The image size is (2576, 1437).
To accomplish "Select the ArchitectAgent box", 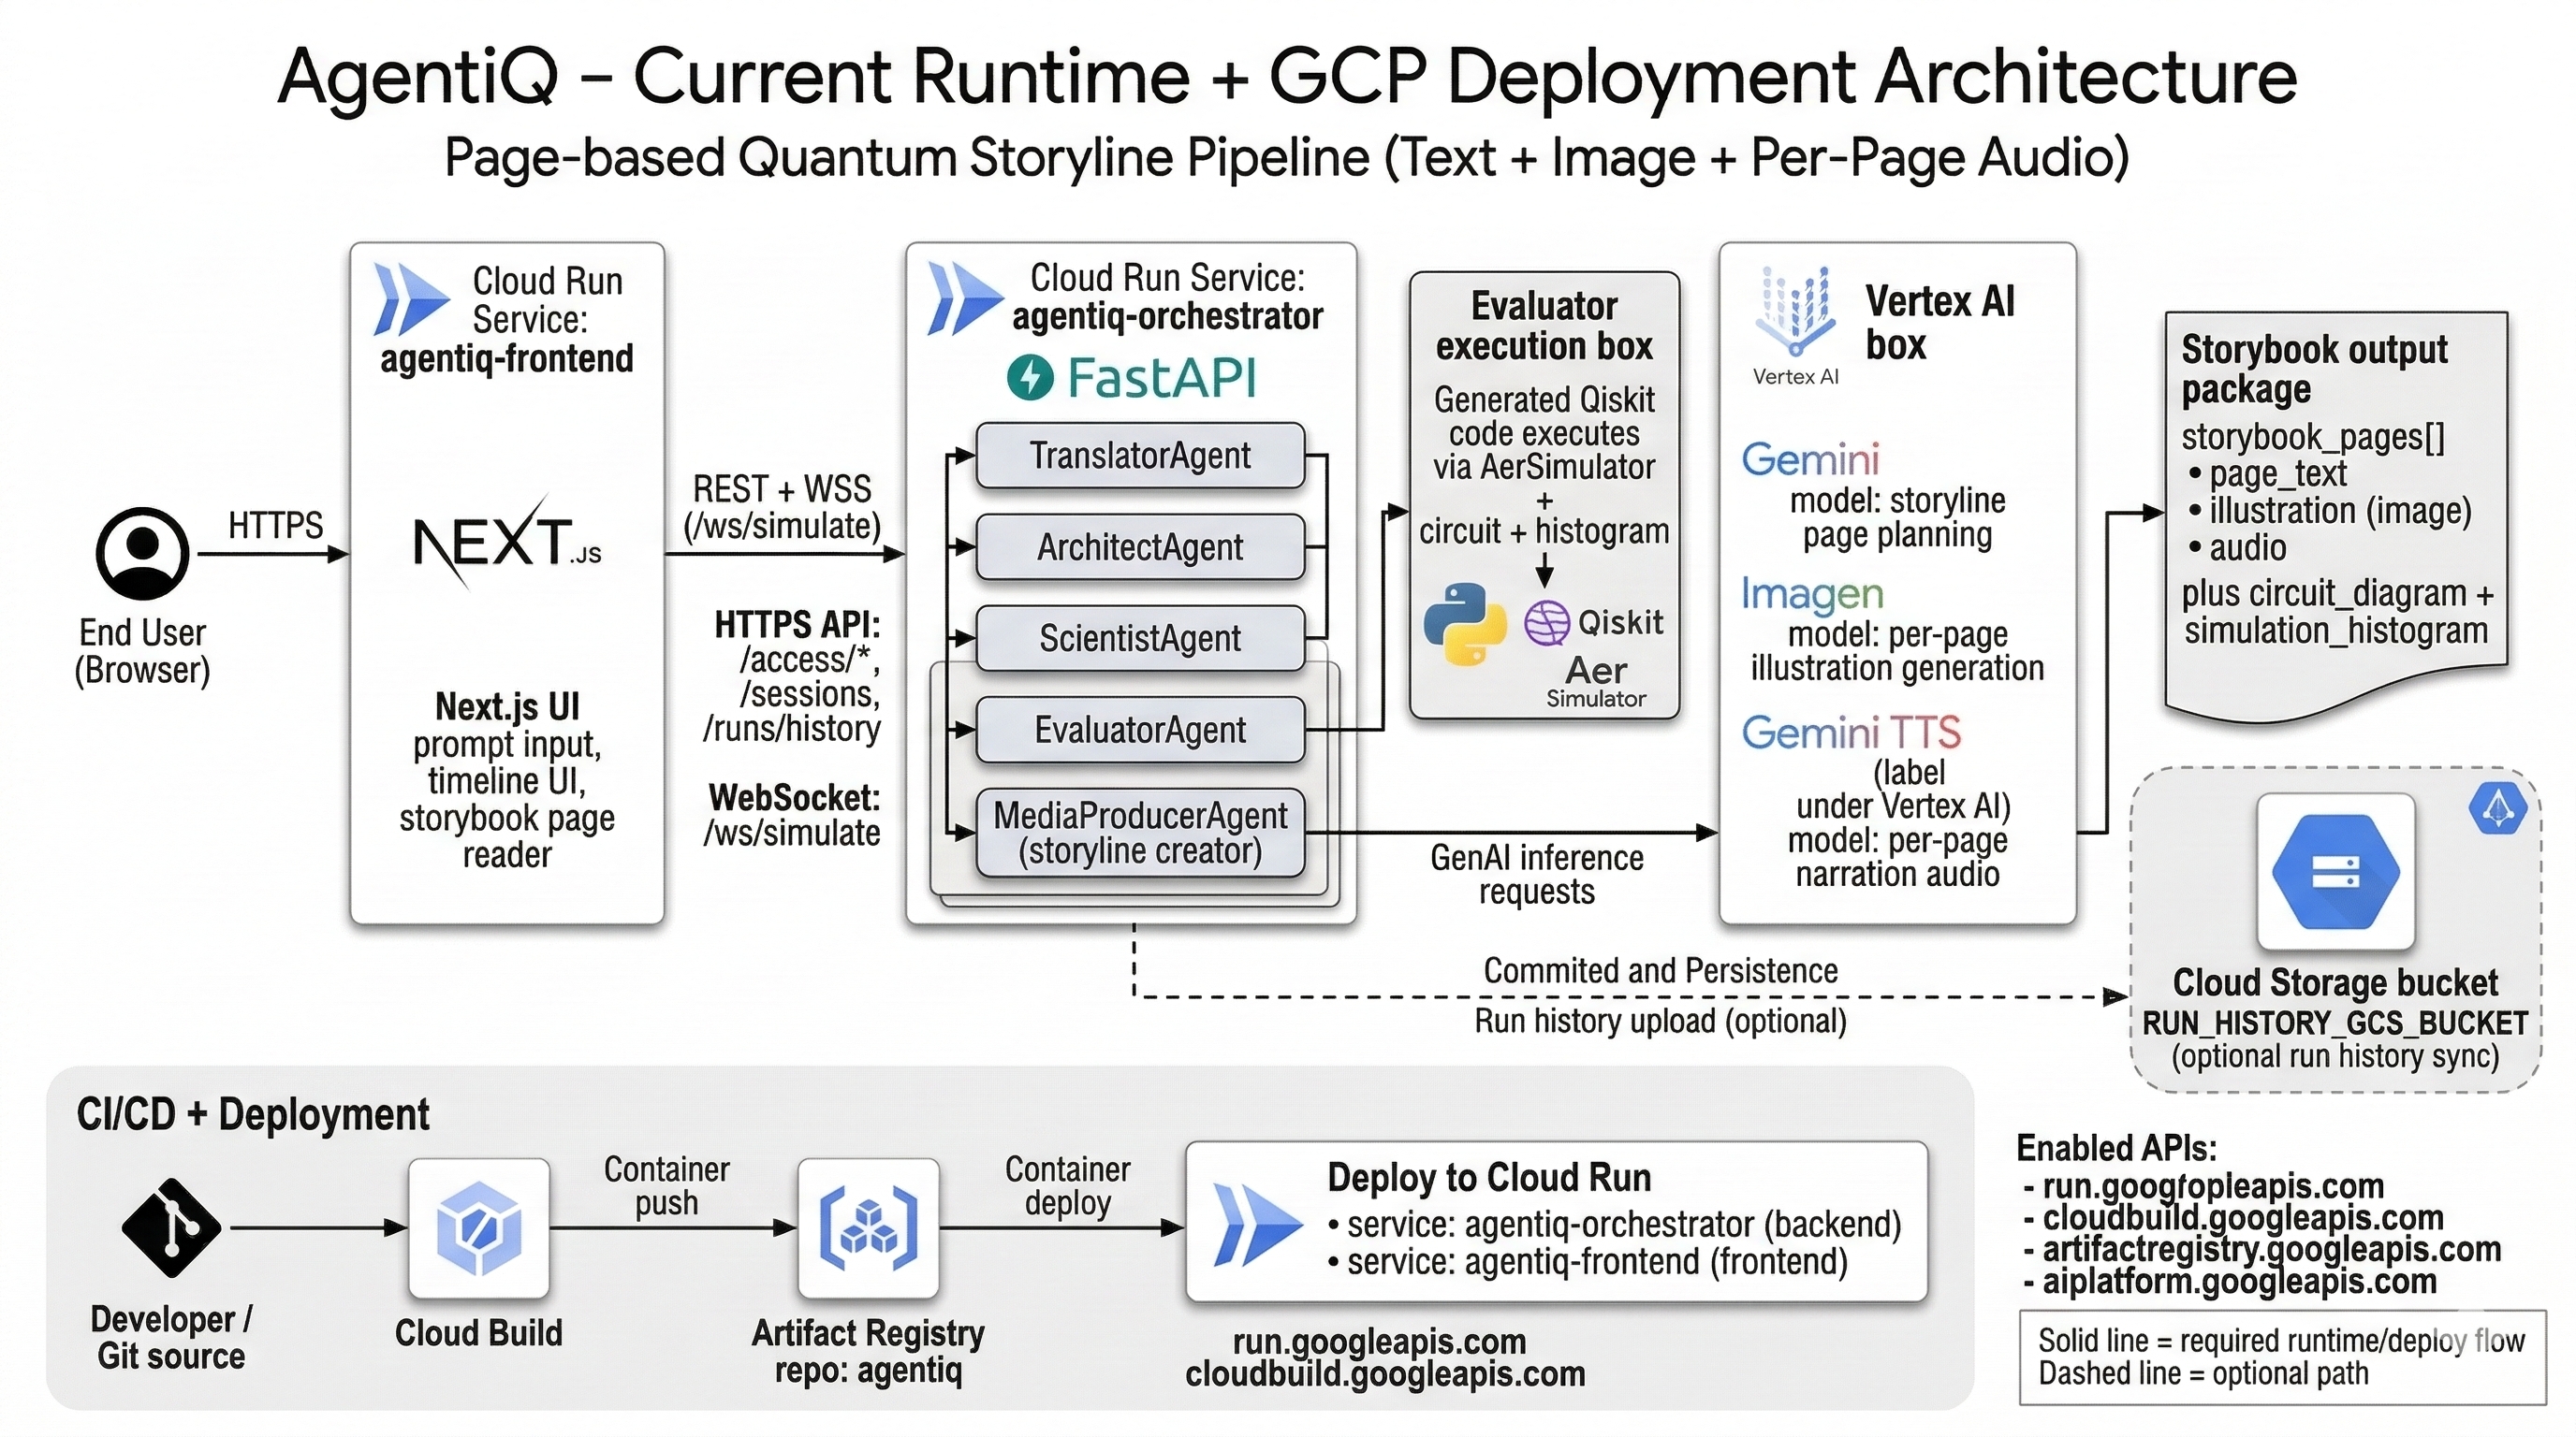I will [1140, 547].
